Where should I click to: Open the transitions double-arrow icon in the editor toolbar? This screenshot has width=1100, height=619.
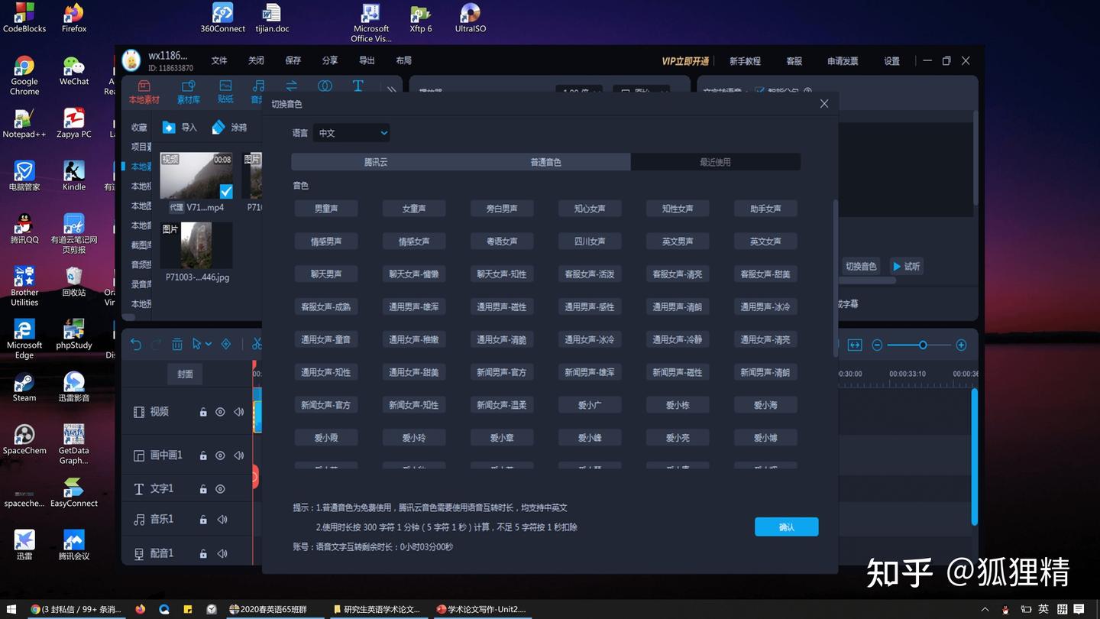(x=291, y=86)
